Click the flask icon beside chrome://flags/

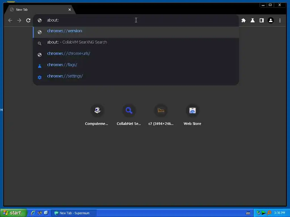tap(40, 66)
